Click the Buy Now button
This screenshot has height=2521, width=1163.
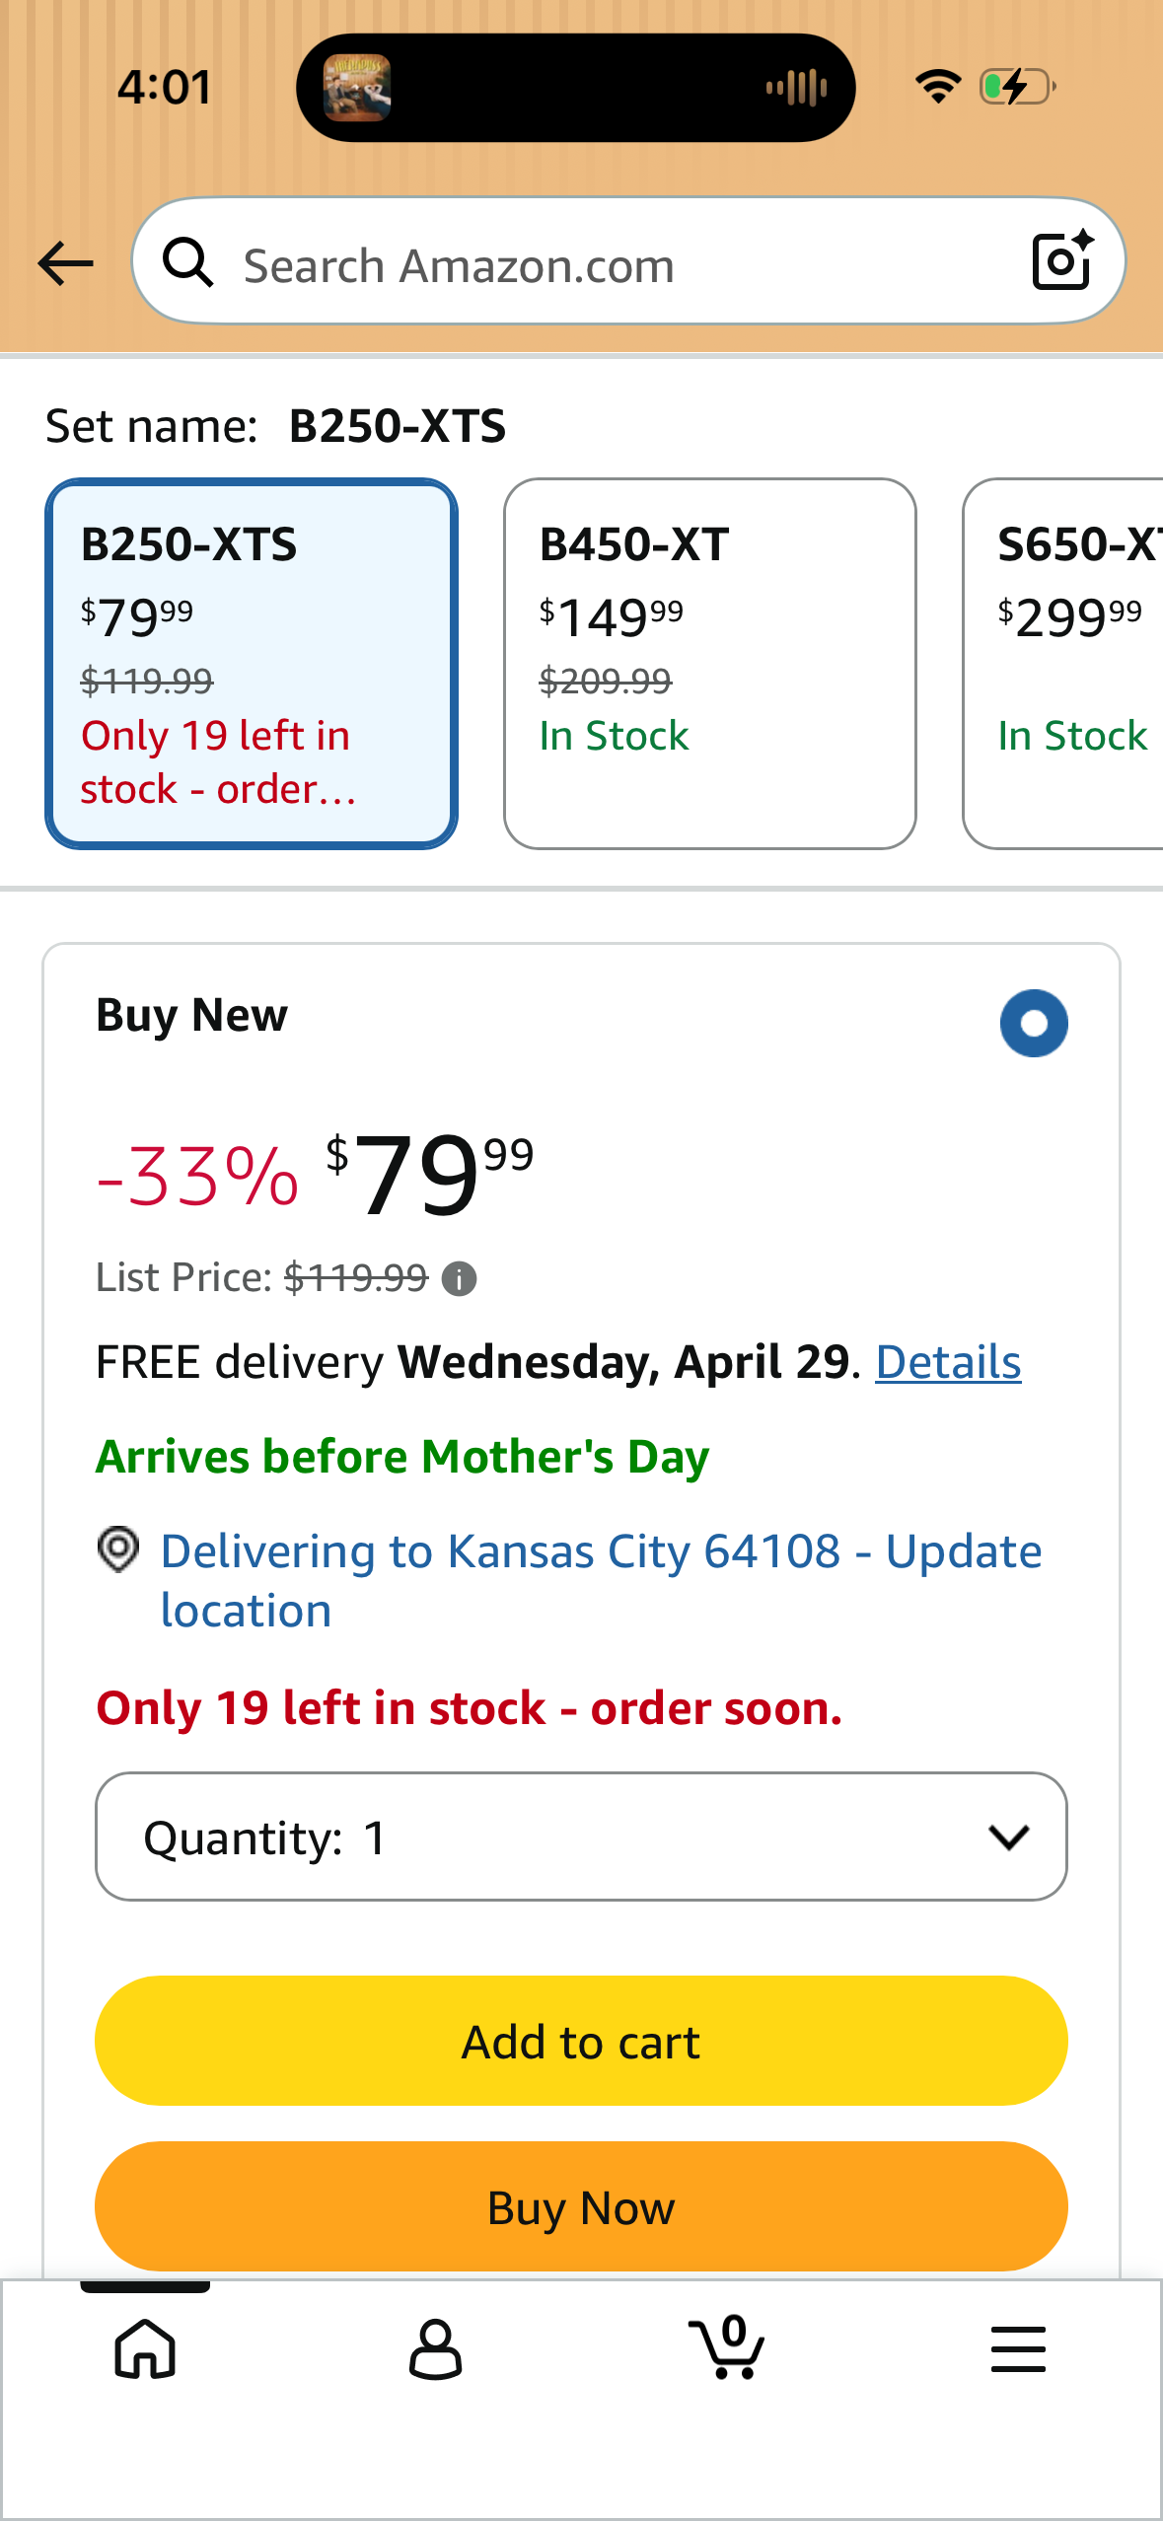point(581,2206)
